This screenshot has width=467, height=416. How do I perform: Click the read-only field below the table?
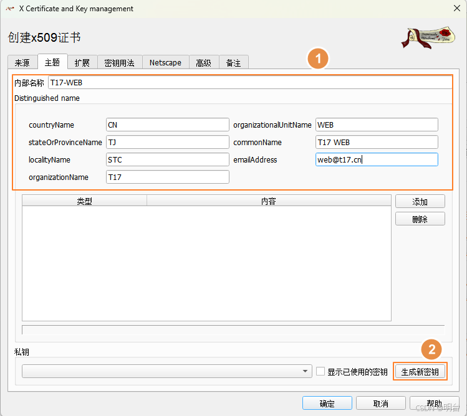233,329
